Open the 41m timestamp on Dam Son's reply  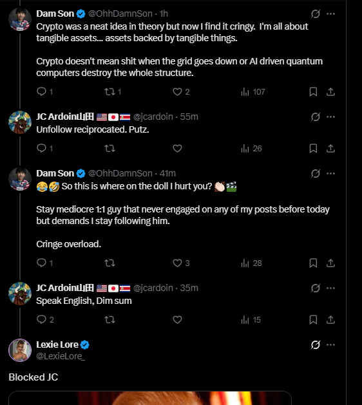[x=167, y=173]
